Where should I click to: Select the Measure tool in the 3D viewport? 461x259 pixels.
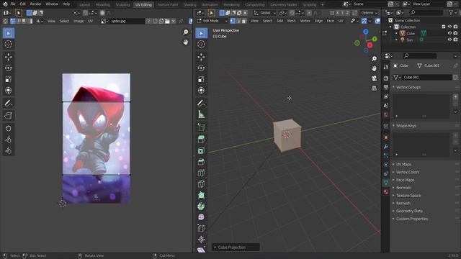[x=201, y=114]
